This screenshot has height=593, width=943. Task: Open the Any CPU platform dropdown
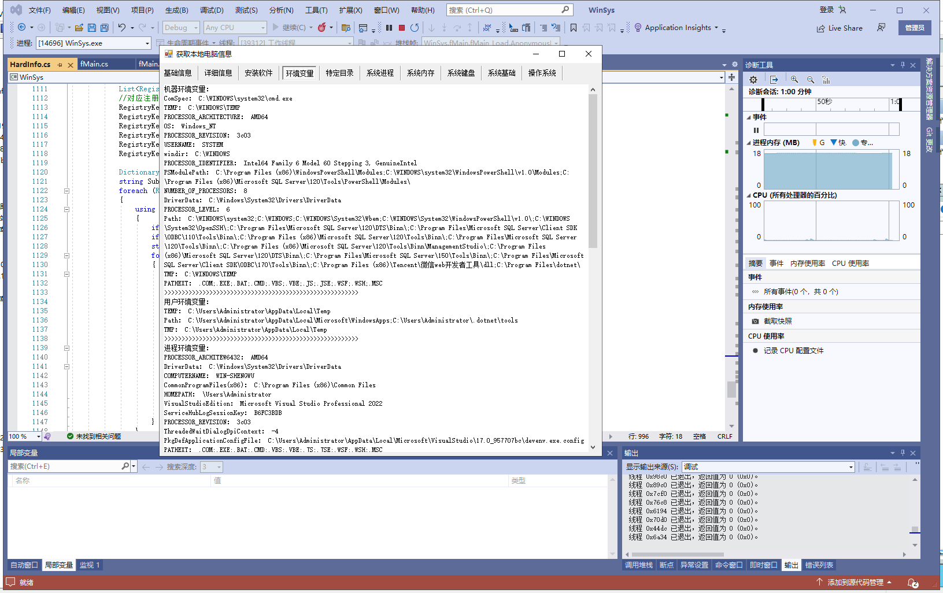[235, 27]
